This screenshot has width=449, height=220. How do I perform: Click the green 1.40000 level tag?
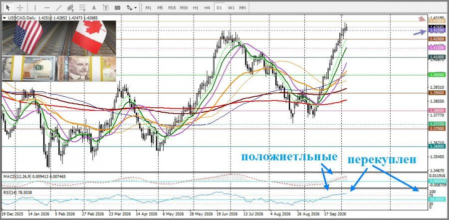[x=437, y=75]
